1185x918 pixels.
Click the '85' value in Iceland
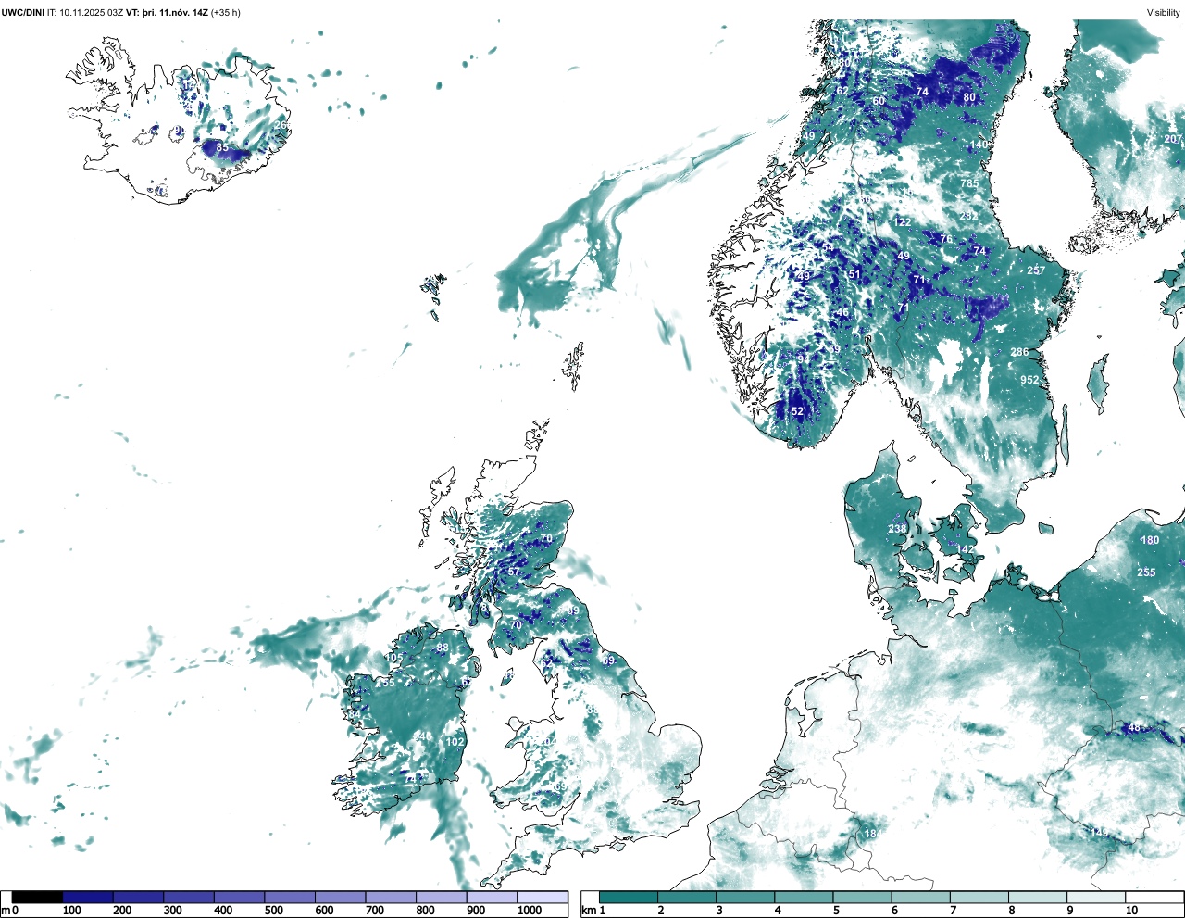pos(222,147)
